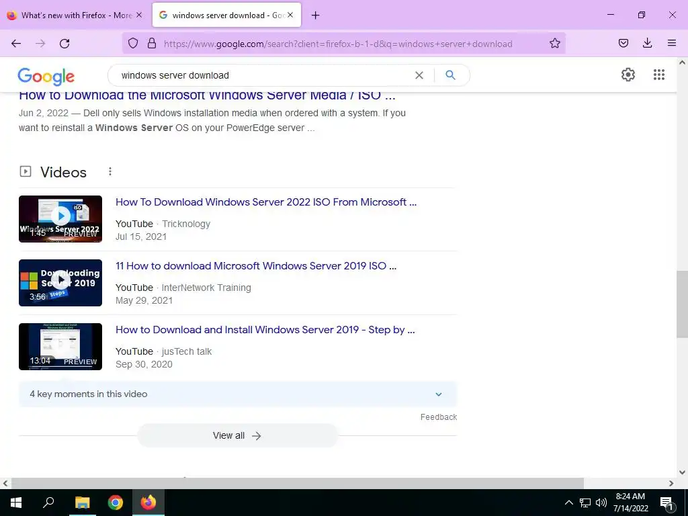Click the Videos section heading
This screenshot has width=688, height=516.
pos(63,172)
